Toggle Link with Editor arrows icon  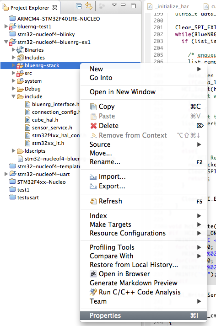89,6
